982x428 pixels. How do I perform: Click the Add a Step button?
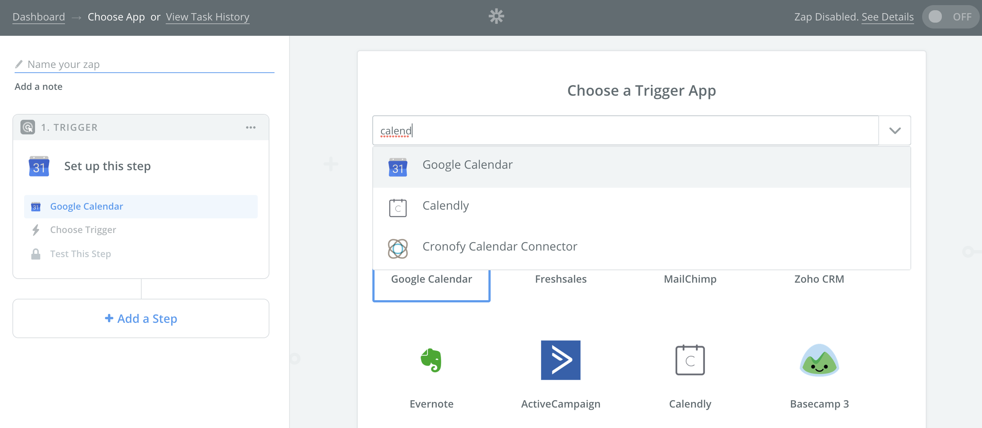141,318
